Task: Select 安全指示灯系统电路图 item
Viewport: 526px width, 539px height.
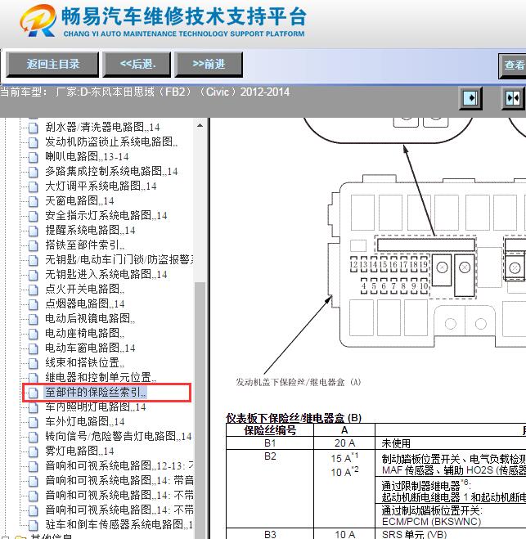Action: click(x=106, y=216)
